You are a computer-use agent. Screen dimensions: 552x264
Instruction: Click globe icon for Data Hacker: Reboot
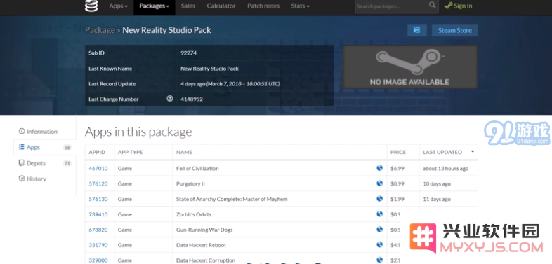coord(379,244)
